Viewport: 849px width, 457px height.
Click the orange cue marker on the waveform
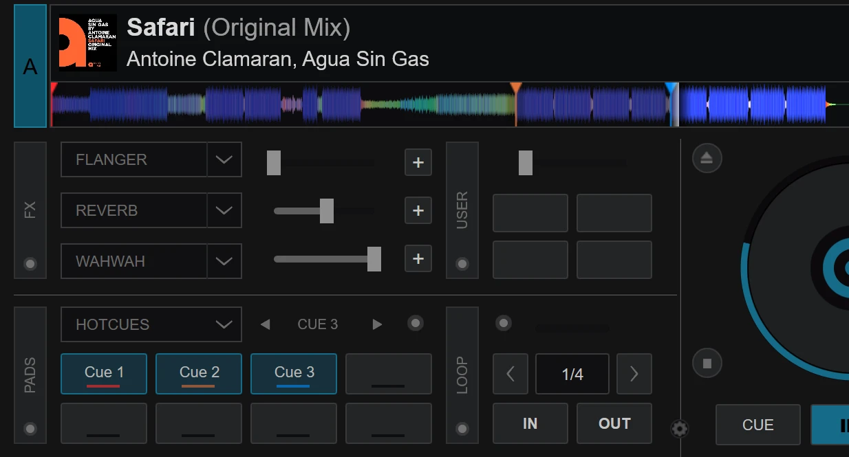(x=516, y=87)
